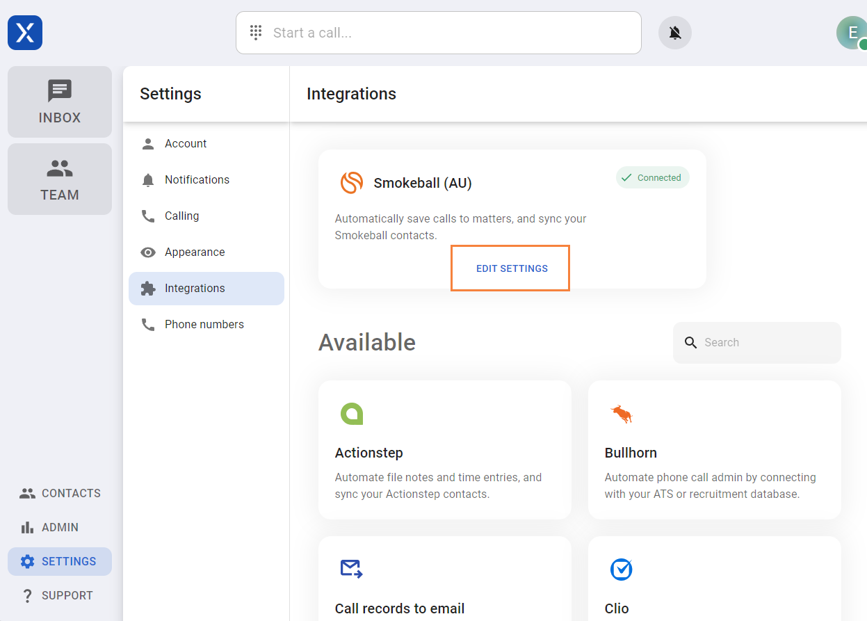Open the Team section
Screen dimensions: 867x621
pyautogui.click(x=60, y=179)
